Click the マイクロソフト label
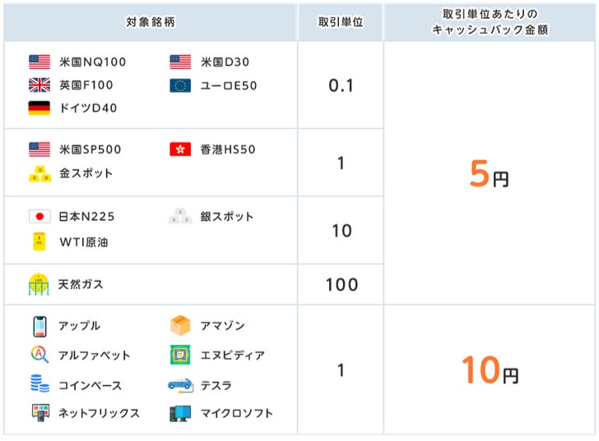Screen dimensions: 599x441 point(236,413)
